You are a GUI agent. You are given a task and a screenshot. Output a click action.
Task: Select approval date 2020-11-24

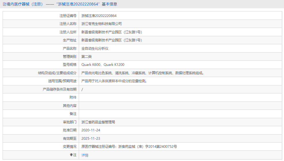point(91,130)
